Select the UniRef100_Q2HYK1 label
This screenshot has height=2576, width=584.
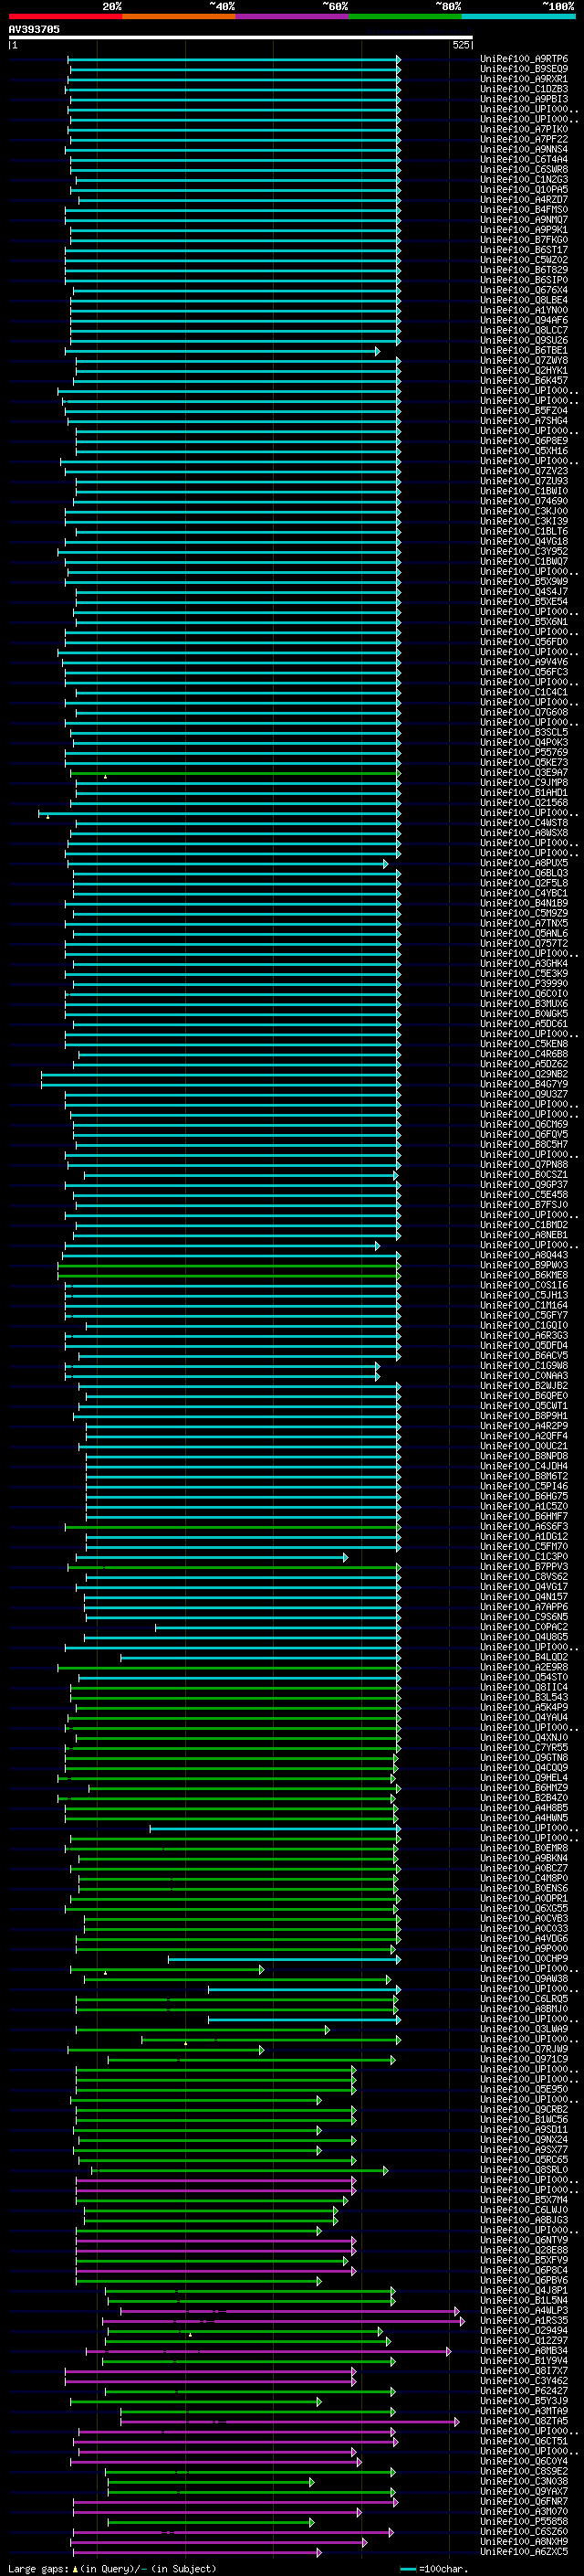(x=524, y=370)
